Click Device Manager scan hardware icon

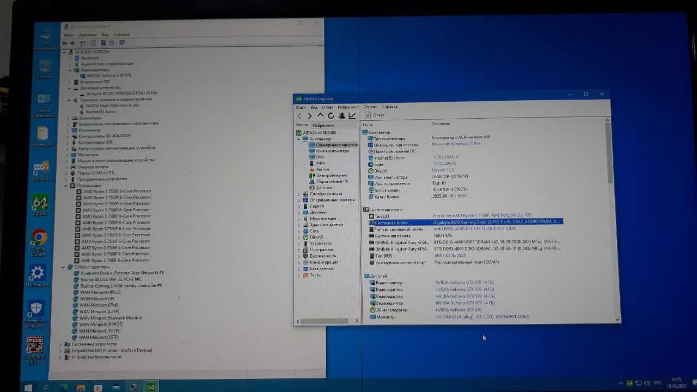point(121,42)
